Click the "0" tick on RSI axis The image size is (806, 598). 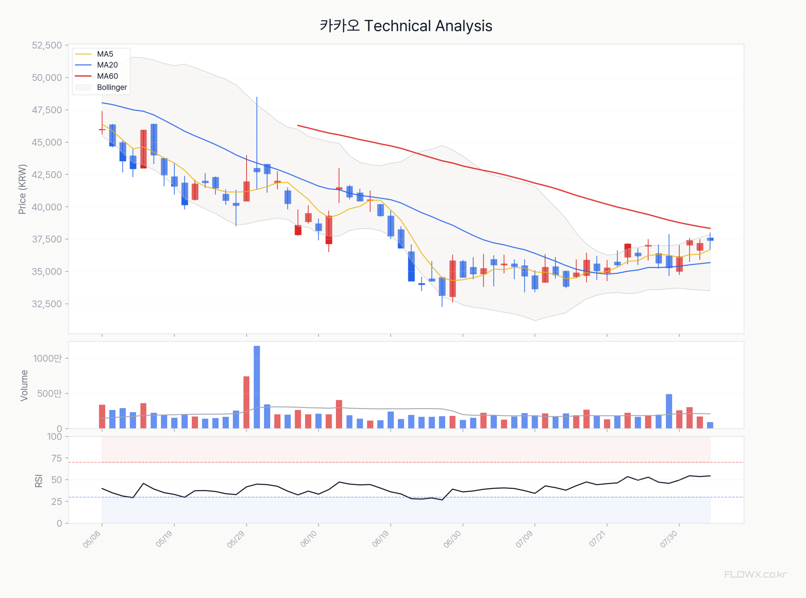(60, 523)
